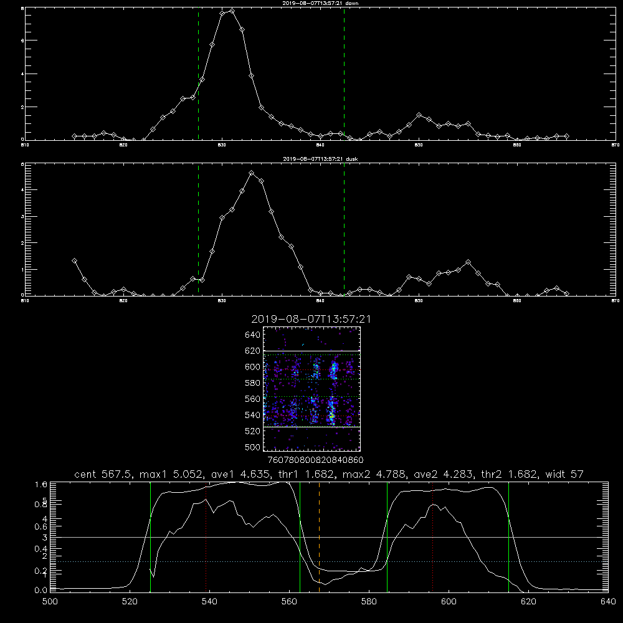623x623 pixels.
Task: Click the '1.6' label on the bottom plot y-axis
Action: [x=41, y=484]
